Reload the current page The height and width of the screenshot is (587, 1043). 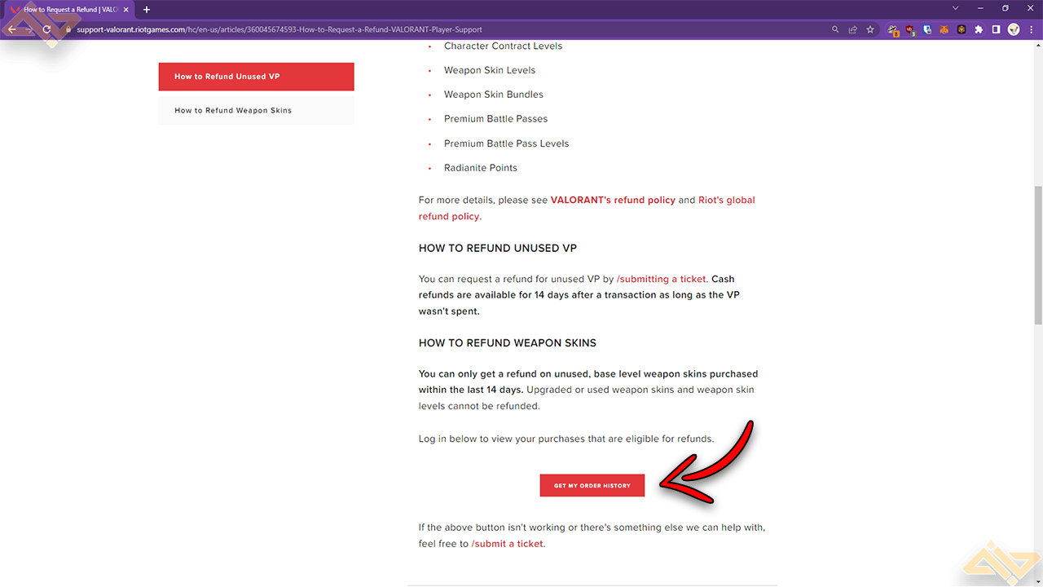tap(46, 29)
